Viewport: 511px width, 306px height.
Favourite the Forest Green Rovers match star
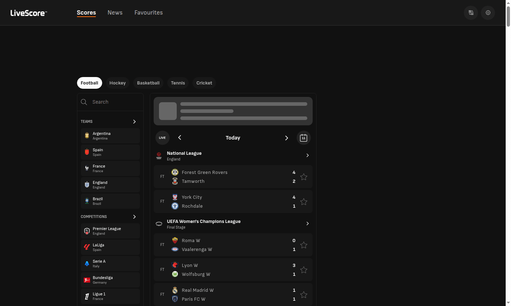(x=304, y=177)
